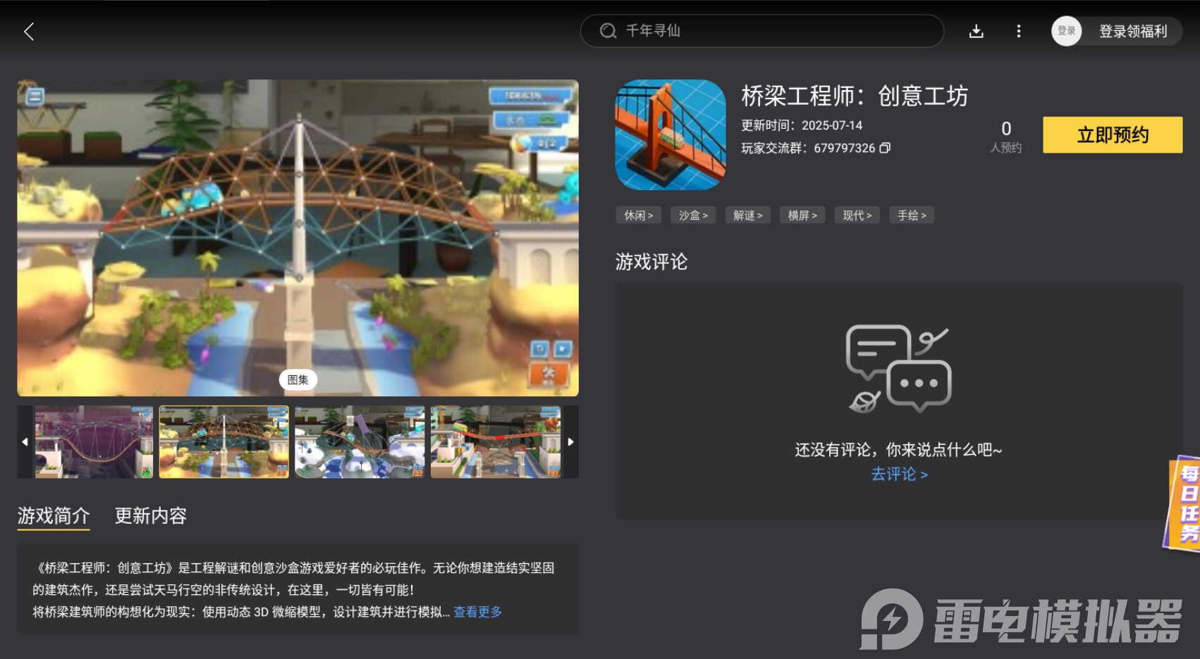1200x659 pixels.
Task: Show previous screenshot thumbnails with left arrow
Action: [x=25, y=442]
